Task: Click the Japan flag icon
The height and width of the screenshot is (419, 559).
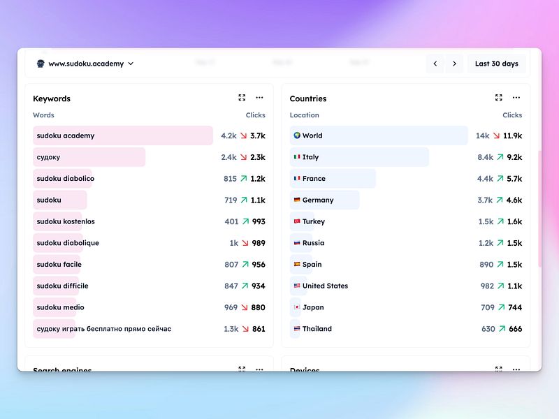Action: point(297,307)
